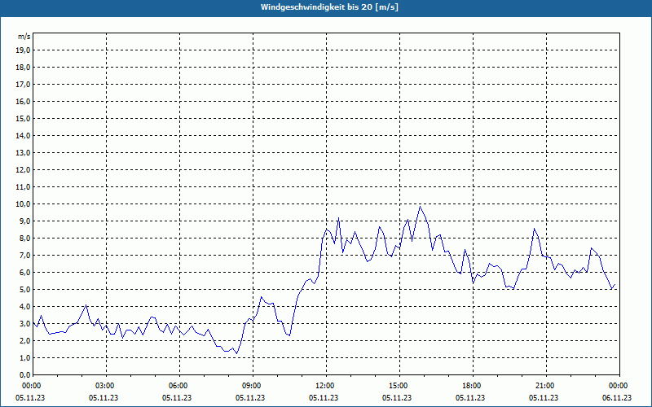652x407 pixels.
Task: Click the 8,0 y-axis label
Action: point(25,238)
